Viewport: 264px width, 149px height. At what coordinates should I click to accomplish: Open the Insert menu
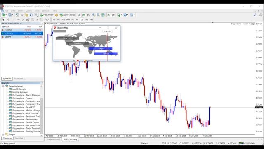(x=21, y=11)
